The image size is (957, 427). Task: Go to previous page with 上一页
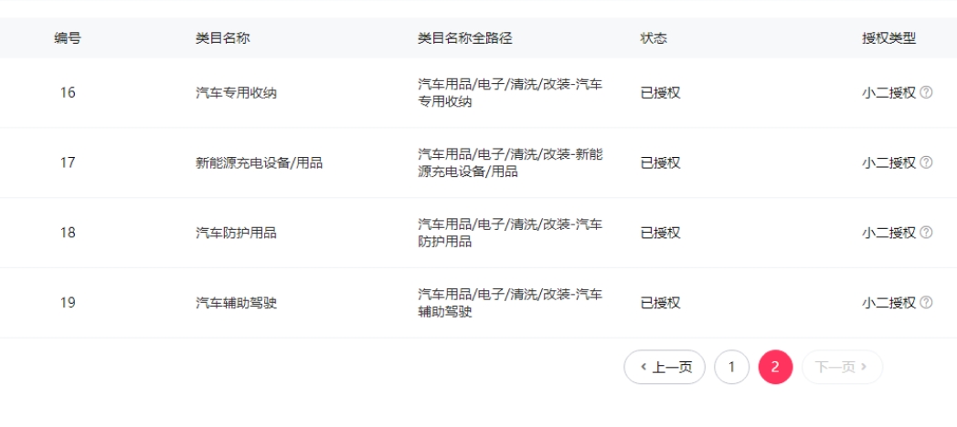pos(665,367)
